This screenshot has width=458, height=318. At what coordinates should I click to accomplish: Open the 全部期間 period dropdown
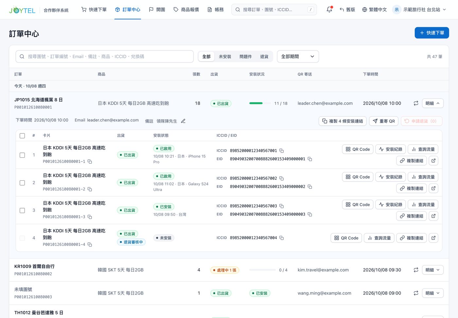click(298, 57)
